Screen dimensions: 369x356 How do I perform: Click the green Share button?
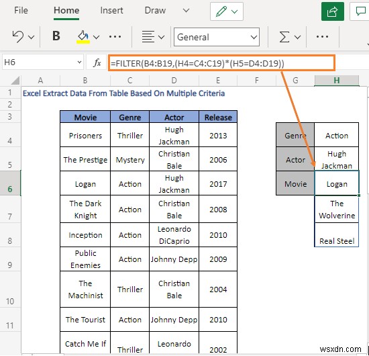point(333,11)
